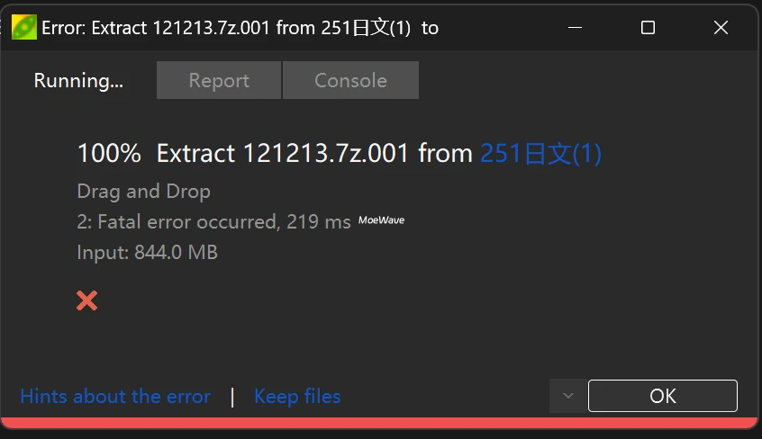Close the error dialog window
Viewport: 762px width, 439px height.
pyautogui.click(x=721, y=28)
